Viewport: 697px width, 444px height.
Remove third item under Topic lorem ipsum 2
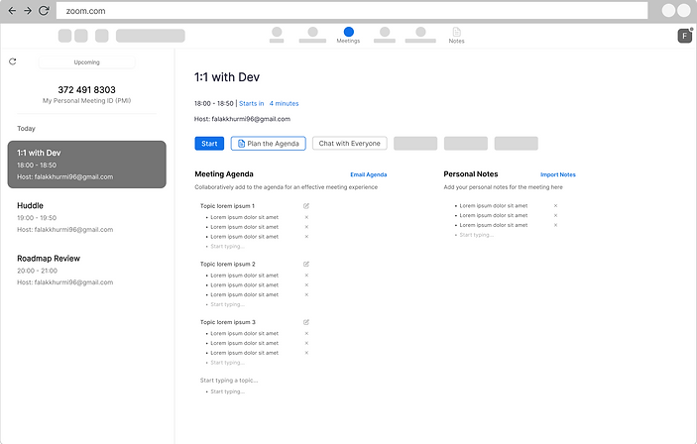click(306, 294)
